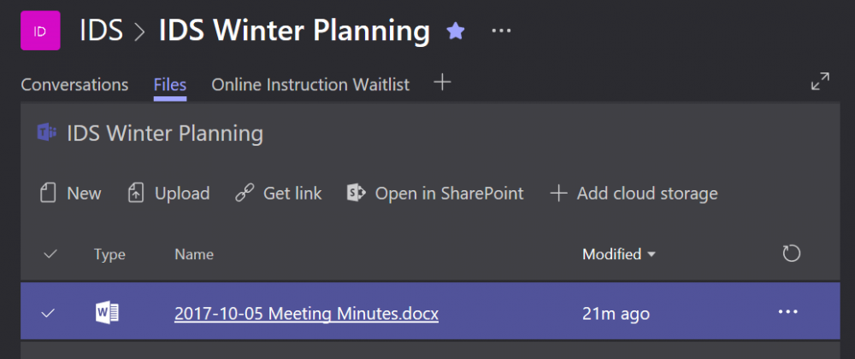The height and width of the screenshot is (359, 855).
Task: Select all files via header checkmark
Action: (x=50, y=254)
